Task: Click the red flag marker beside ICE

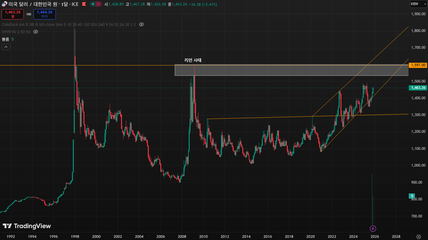Action: (x=84, y=4)
